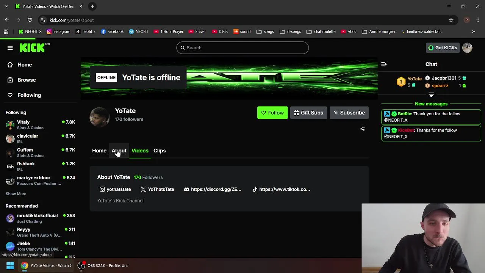Open the TikTok profile link

click(281, 189)
